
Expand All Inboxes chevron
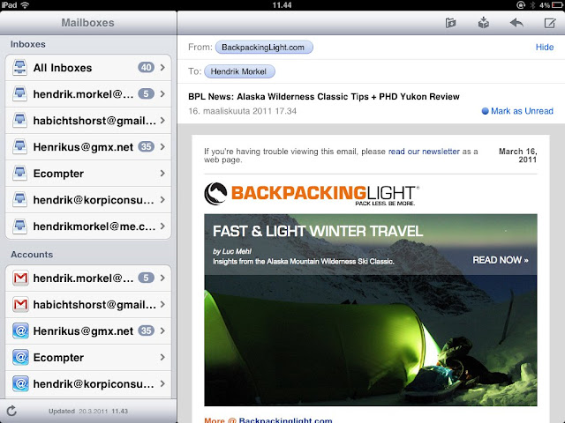pyautogui.click(x=162, y=68)
